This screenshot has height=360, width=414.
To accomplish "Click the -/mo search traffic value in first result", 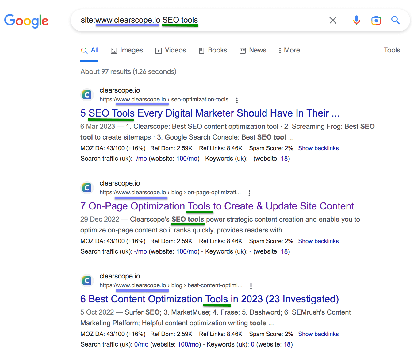I will coord(140,159).
